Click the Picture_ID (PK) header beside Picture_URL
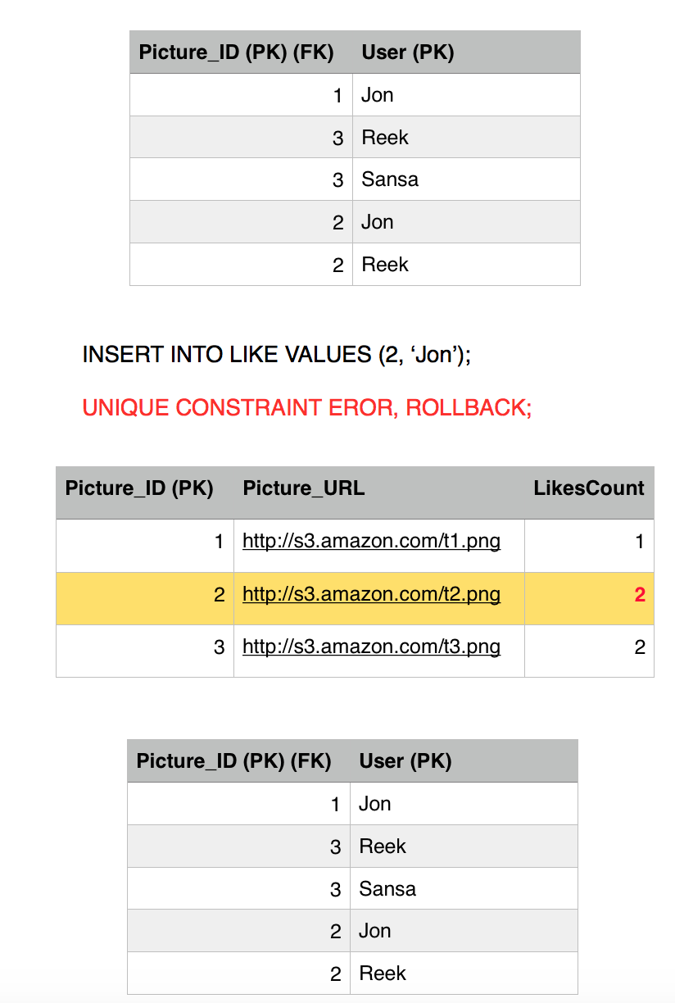 point(139,489)
